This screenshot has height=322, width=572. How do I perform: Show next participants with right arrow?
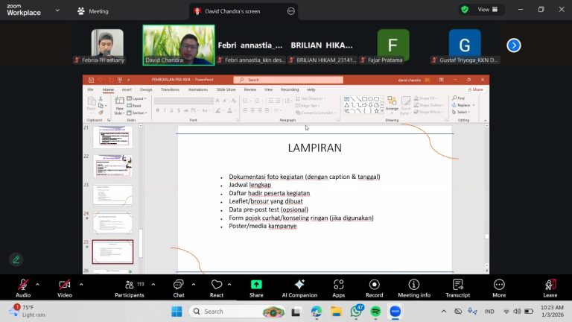click(513, 45)
